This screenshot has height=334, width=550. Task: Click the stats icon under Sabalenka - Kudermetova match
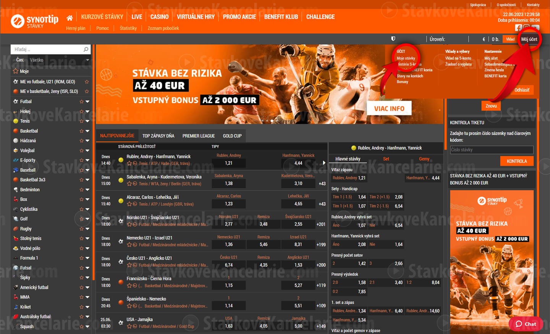[135, 184]
